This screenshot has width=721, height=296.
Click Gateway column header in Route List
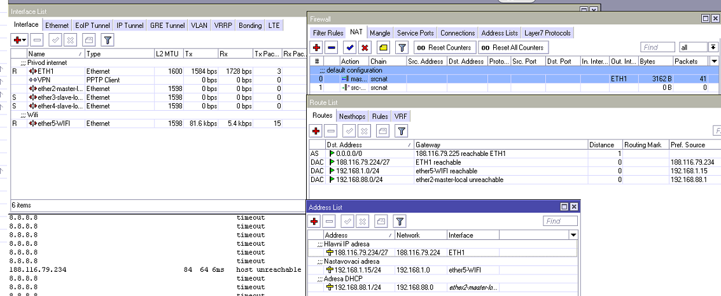(501, 144)
